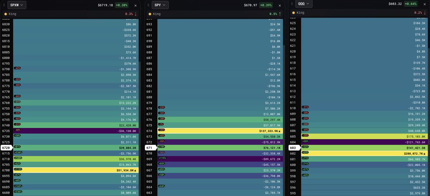
Task: Select the highlighted 671 current strike in SPY
Action: point(151,148)
